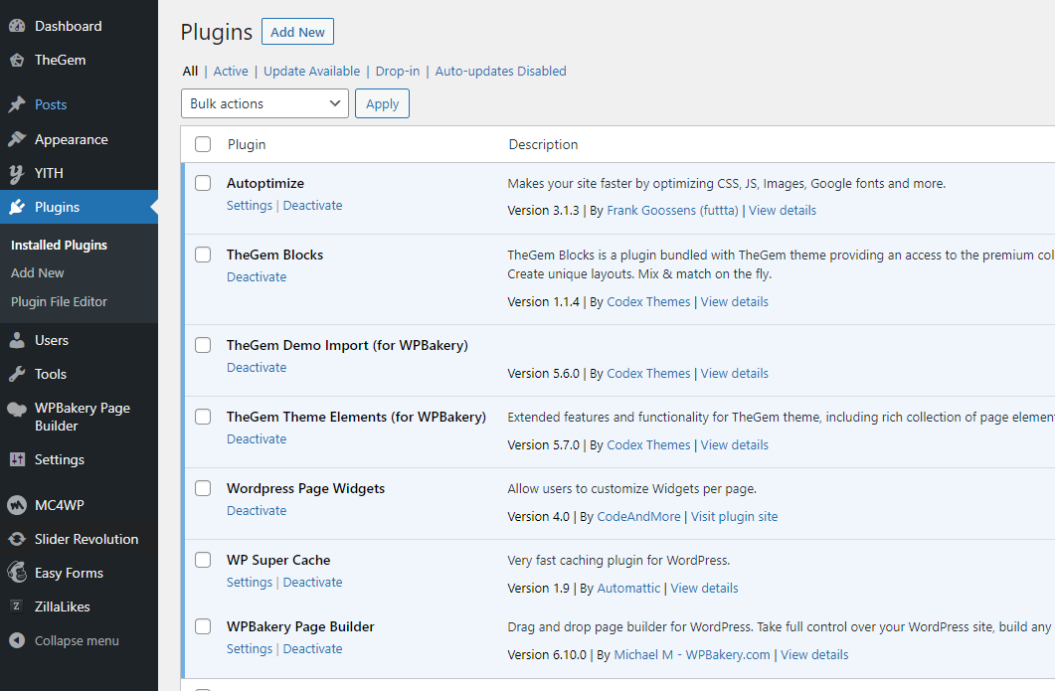Open Appearance via its paintbrush icon
The height and width of the screenshot is (691, 1055).
[17, 139]
